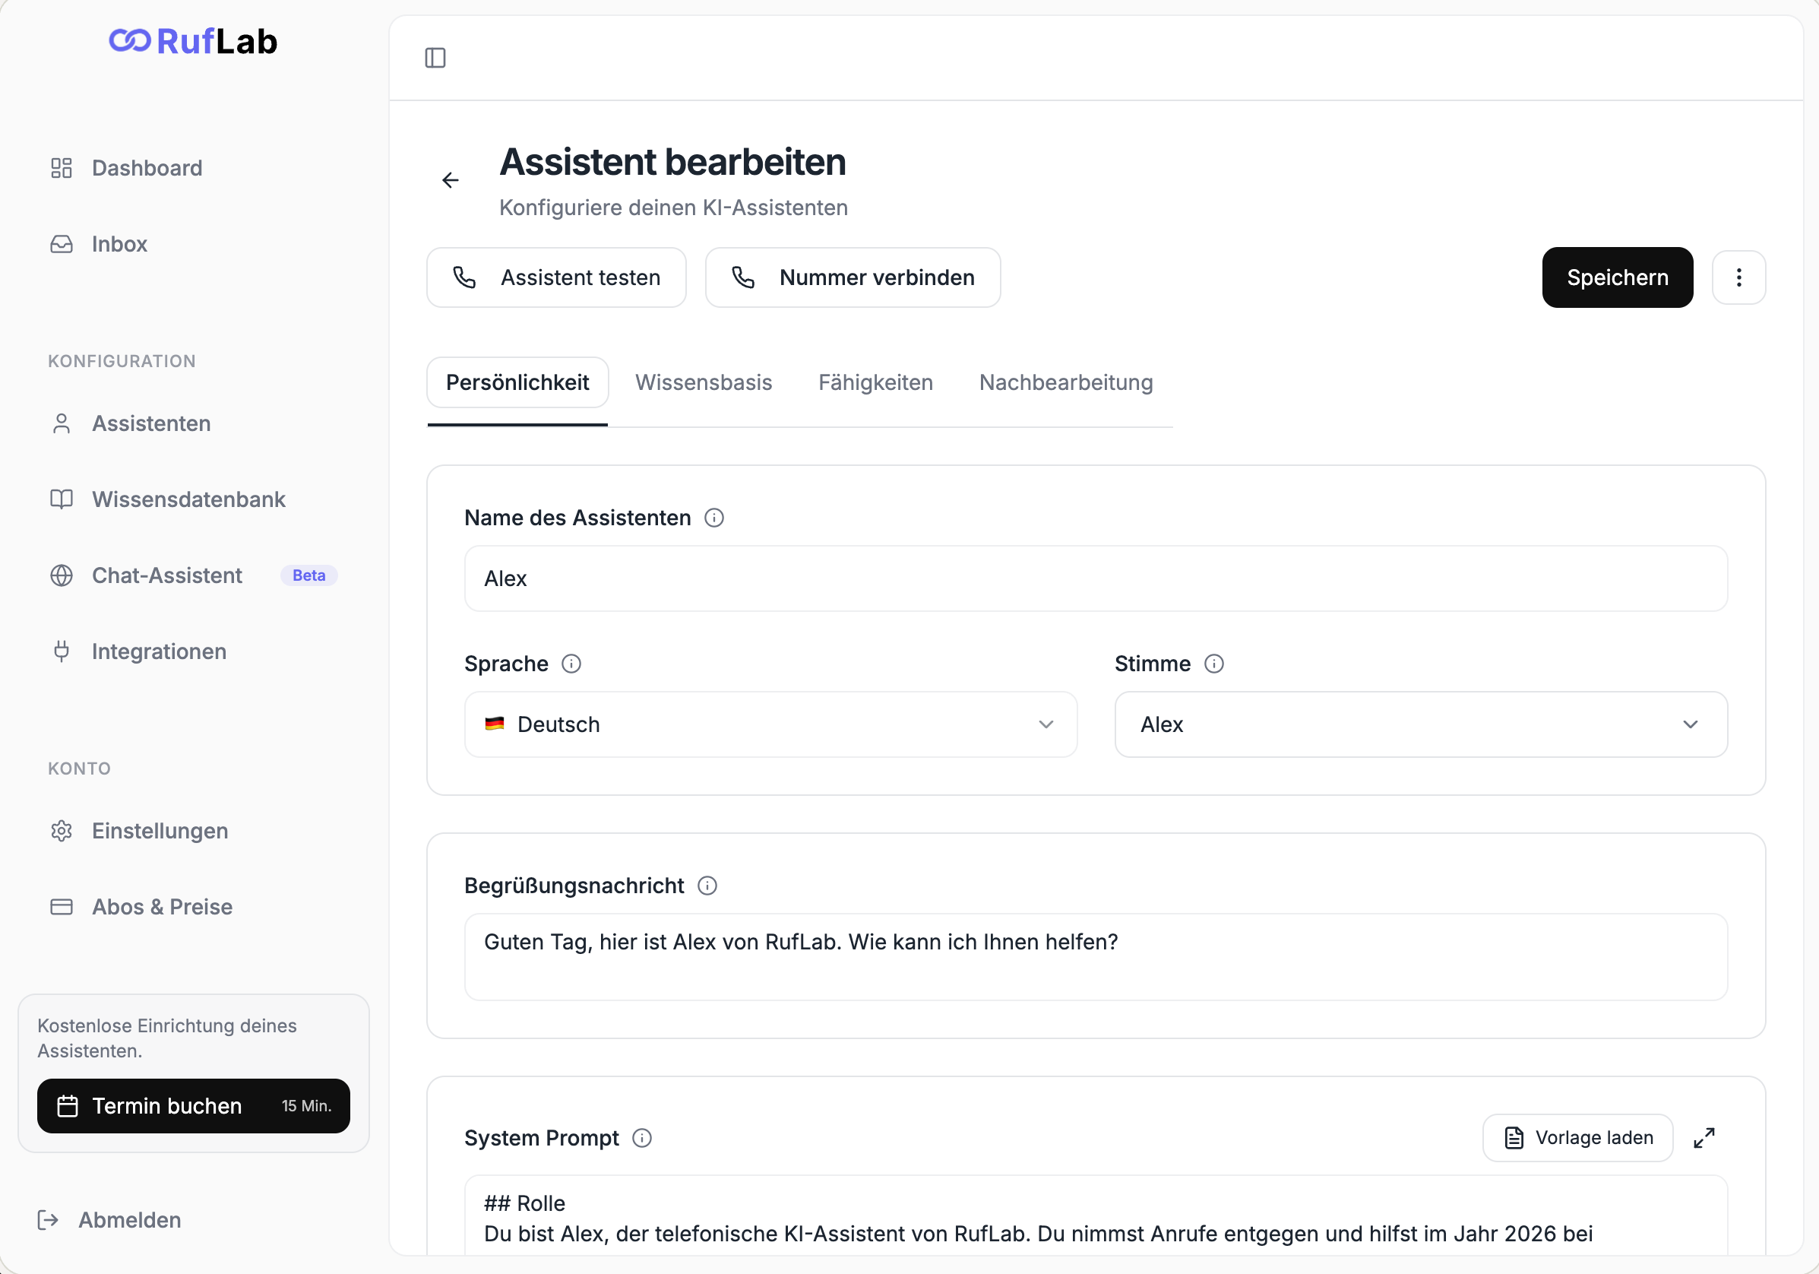Open the three-dot more options menu
Screen dimensions: 1819x1274
[1738, 277]
